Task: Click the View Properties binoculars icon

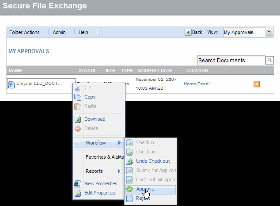Action: 78,183
